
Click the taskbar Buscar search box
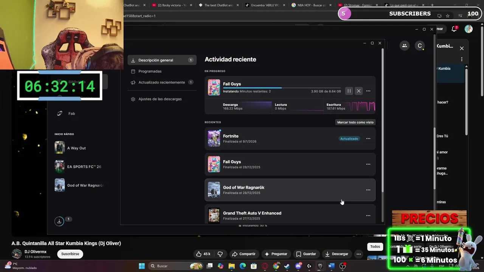[x=176, y=266]
